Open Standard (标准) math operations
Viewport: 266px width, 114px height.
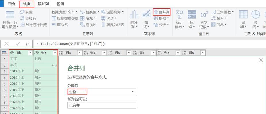[192, 19]
